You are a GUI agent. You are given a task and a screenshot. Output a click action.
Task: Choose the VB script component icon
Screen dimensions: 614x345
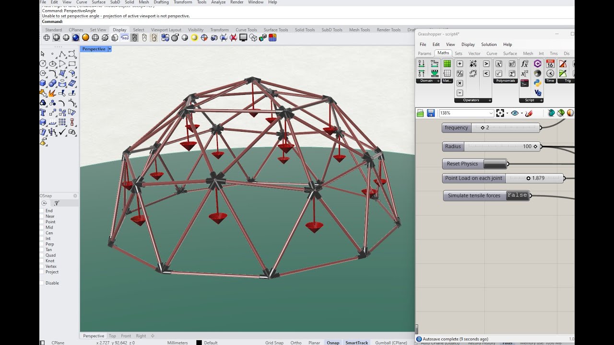coord(537,93)
